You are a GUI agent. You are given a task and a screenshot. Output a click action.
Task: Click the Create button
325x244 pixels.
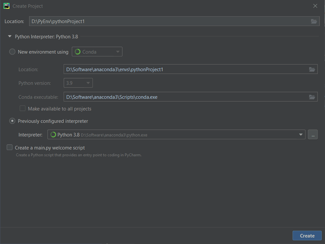pos(307,236)
